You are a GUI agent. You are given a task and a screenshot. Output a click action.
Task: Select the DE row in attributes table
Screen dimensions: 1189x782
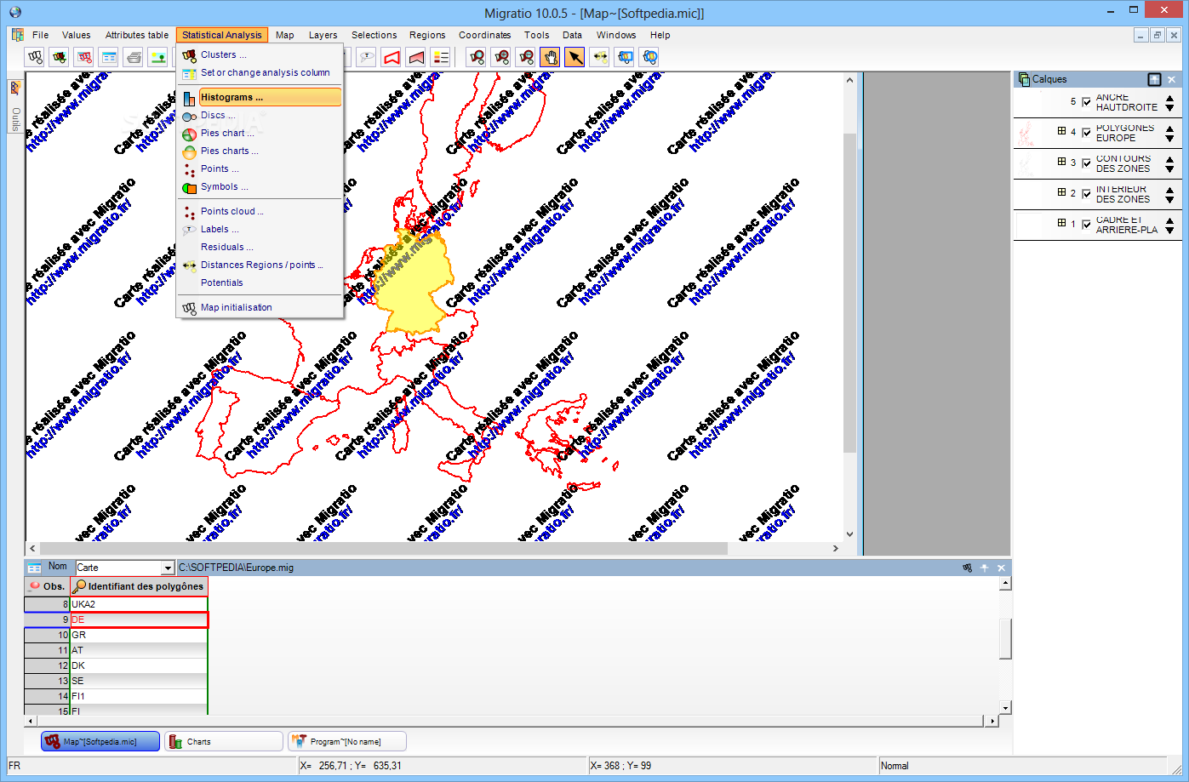click(x=139, y=619)
